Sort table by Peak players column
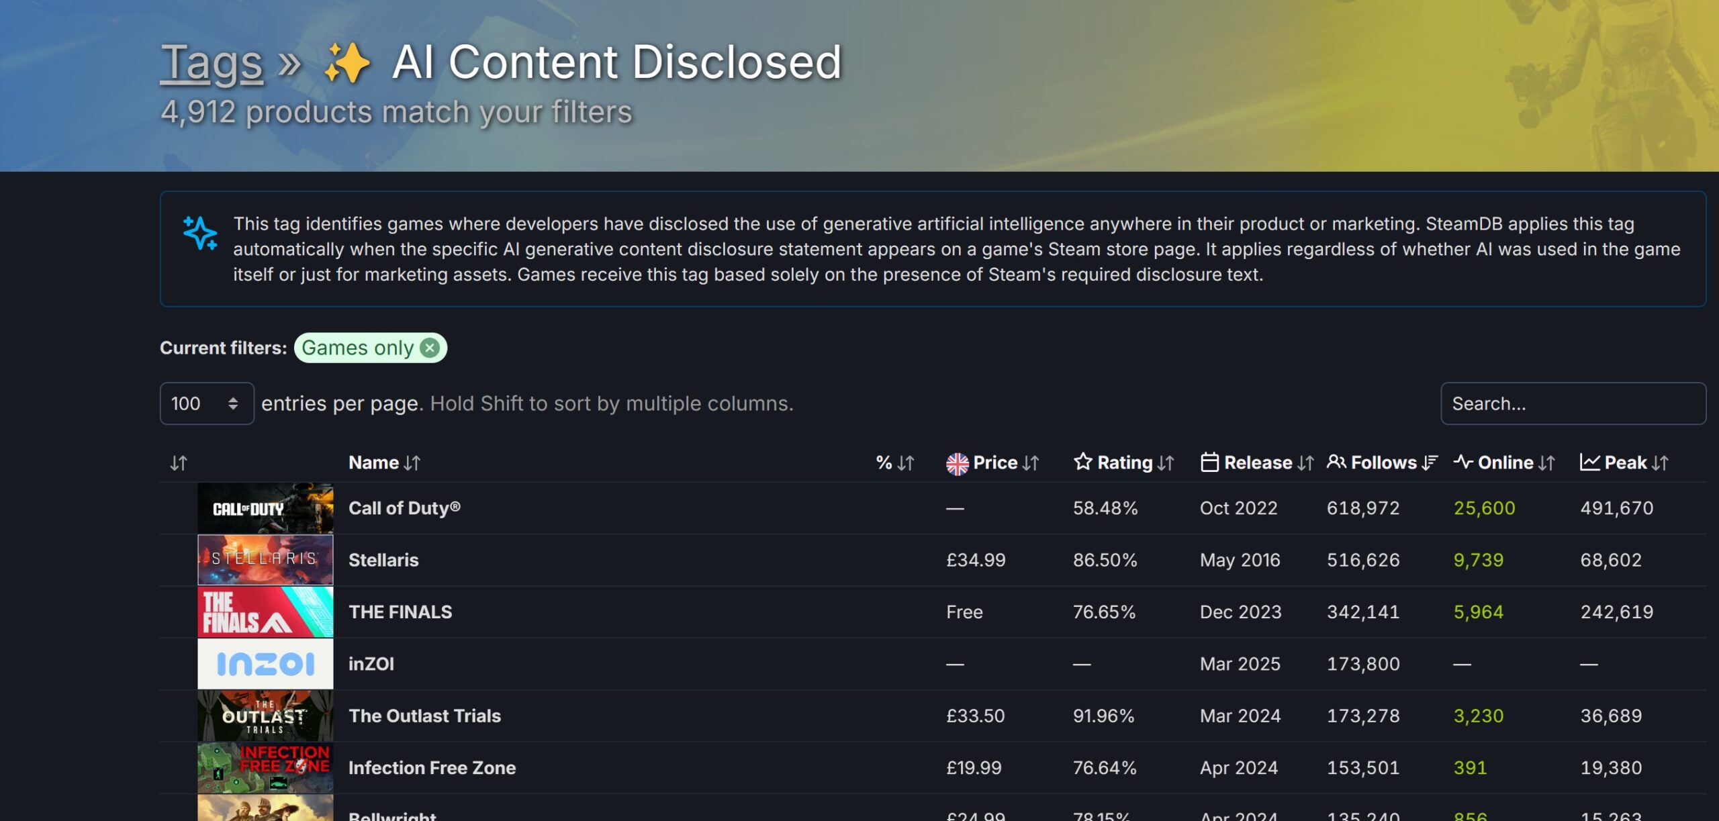Viewport: 1719px width, 821px height. [x=1624, y=463]
